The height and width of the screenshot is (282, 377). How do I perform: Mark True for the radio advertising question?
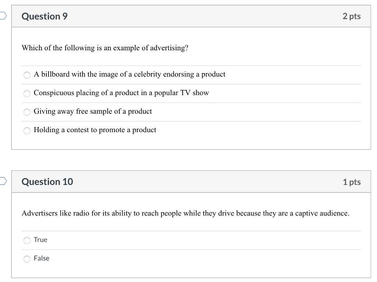27,240
